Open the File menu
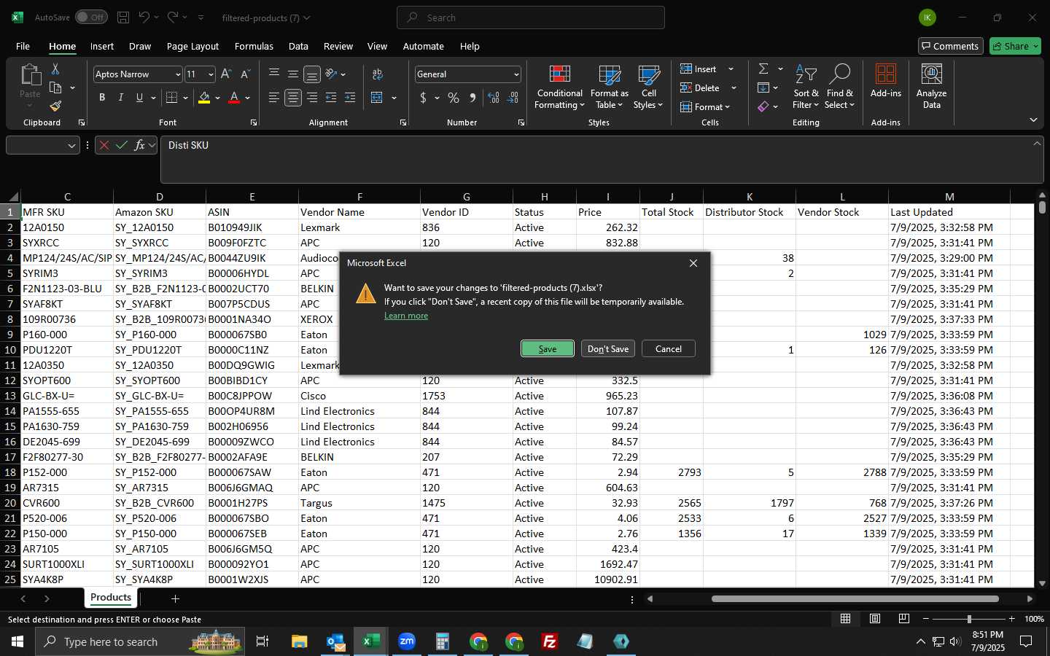 pyautogui.click(x=23, y=46)
